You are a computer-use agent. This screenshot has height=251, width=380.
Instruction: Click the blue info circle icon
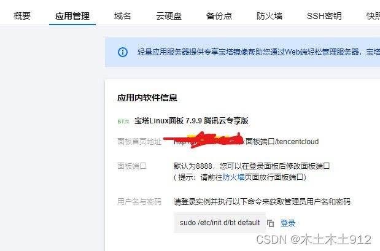[123, 52]
